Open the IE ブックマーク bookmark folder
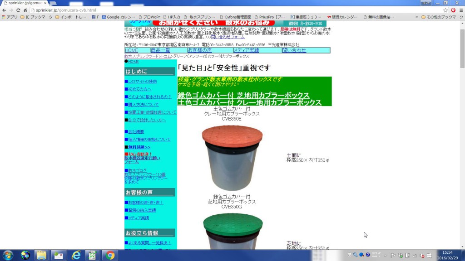This screenshot has height=261, width=465. (37, 17)
